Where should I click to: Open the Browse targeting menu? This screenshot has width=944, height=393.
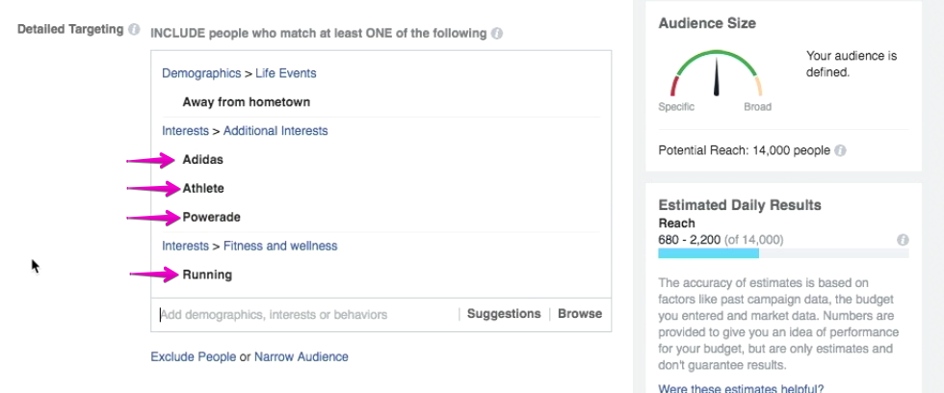pyautogui.click(x=580, y=314)
